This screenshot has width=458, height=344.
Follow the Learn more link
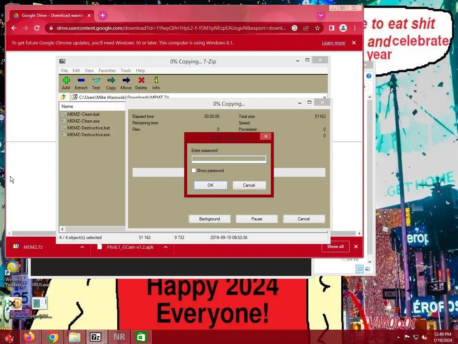point(333,43)
